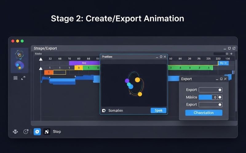The image size is (246, 153).
Task: Click the icon beside Somarion in preview
Action: [104, 110]
